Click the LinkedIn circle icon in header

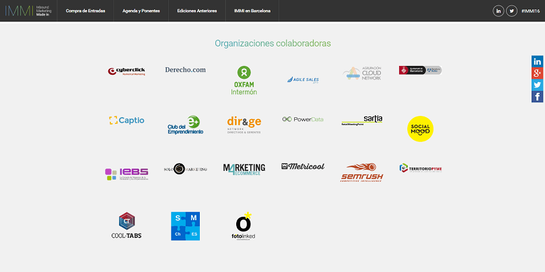click(498, 11)
